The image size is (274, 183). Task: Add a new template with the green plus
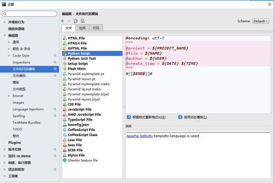click(x=63, y=21)
